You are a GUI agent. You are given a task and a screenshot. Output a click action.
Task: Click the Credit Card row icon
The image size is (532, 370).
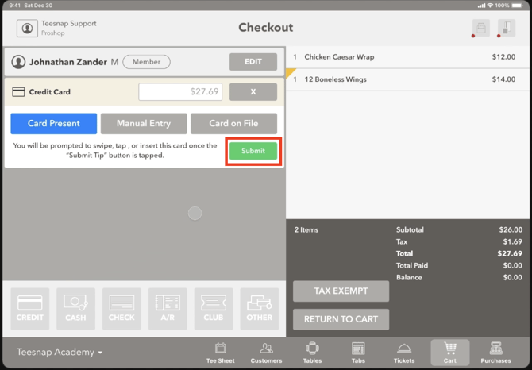tap(18, 92)
